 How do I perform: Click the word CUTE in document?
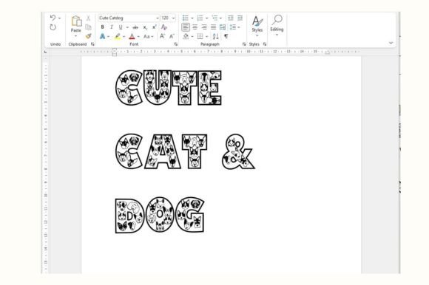[x=169, y=88]
